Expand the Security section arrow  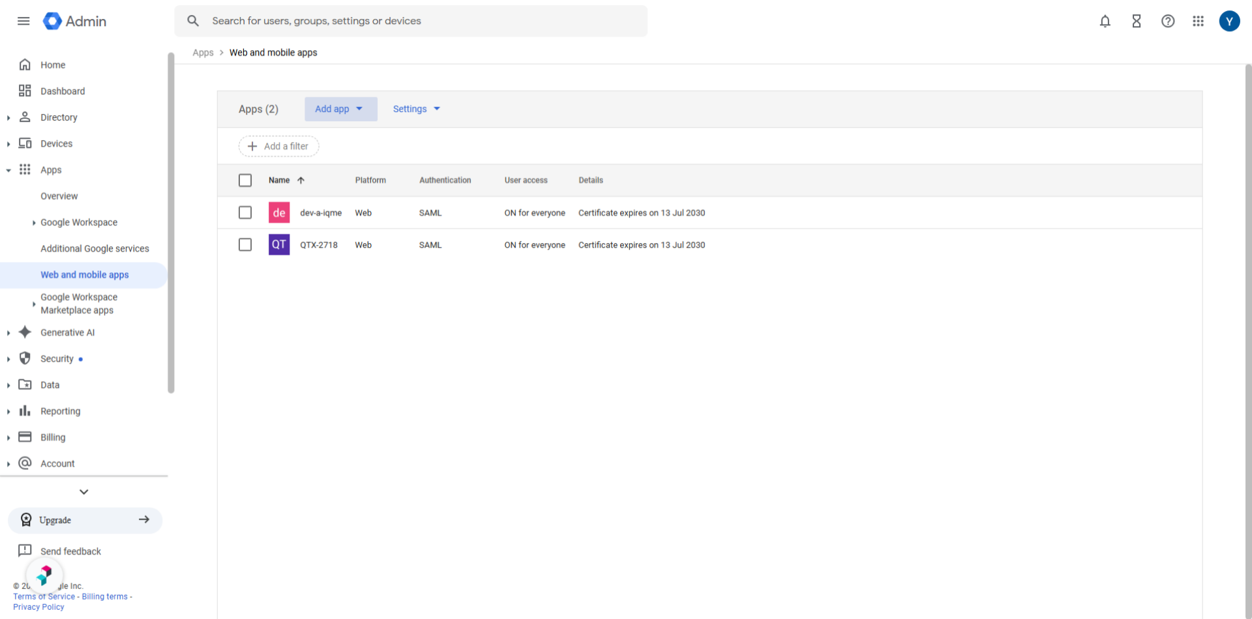(x=8, y=359)
